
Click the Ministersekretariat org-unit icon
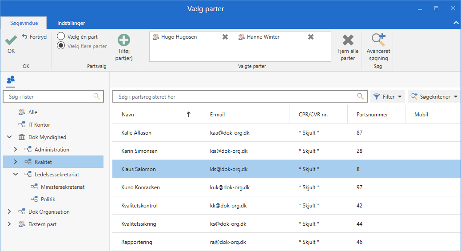click(x=34, y=187)
